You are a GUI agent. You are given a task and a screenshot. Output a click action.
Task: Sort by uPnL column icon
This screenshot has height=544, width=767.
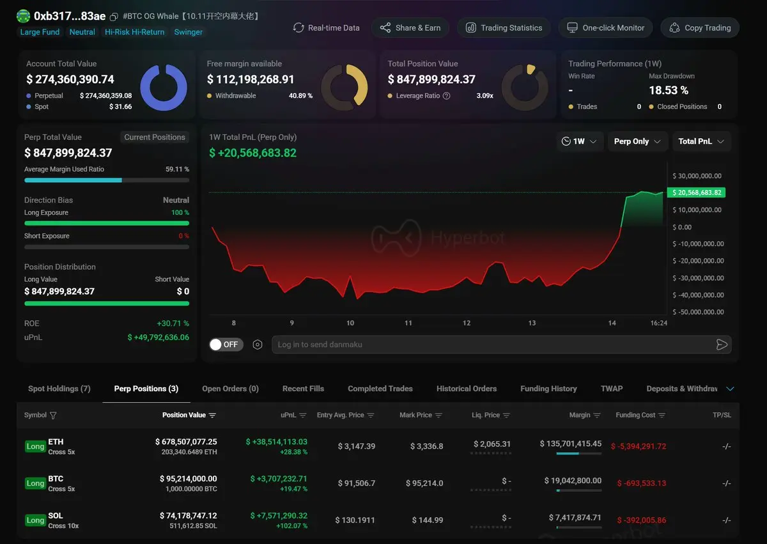pyautogui.click(x=303, y=416)
